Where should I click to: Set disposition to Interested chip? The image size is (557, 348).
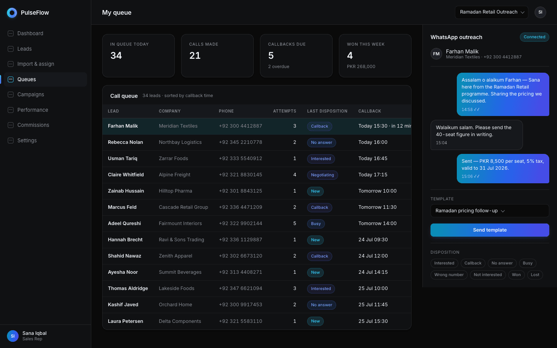[444, 263]
